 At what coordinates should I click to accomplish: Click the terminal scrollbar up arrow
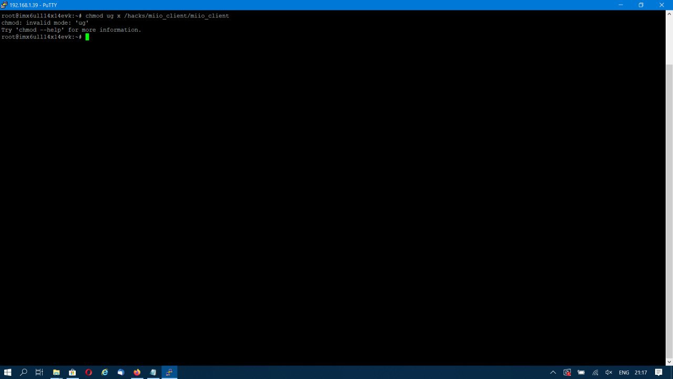click(669, 15)
